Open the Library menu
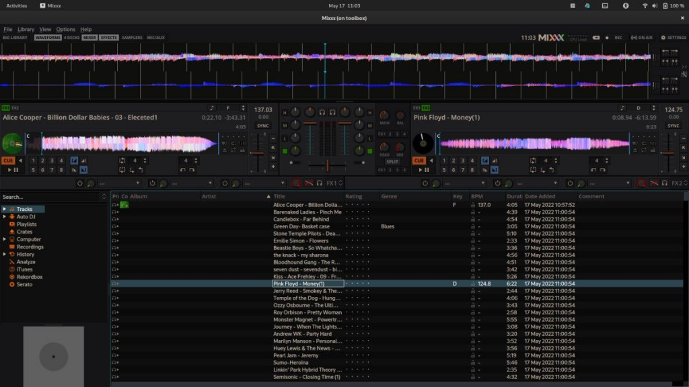The image size is (689, 387). point(26,30)
